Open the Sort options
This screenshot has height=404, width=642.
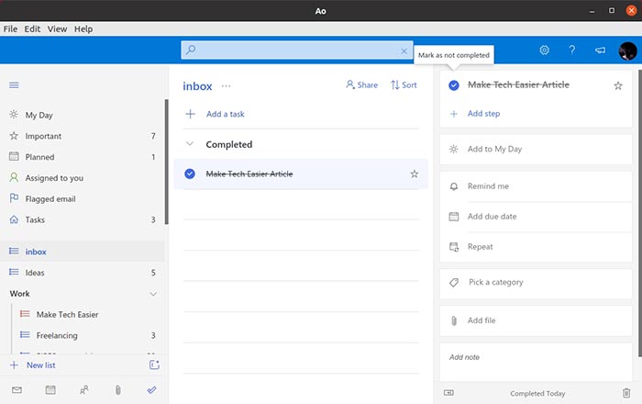click(404, 85)
